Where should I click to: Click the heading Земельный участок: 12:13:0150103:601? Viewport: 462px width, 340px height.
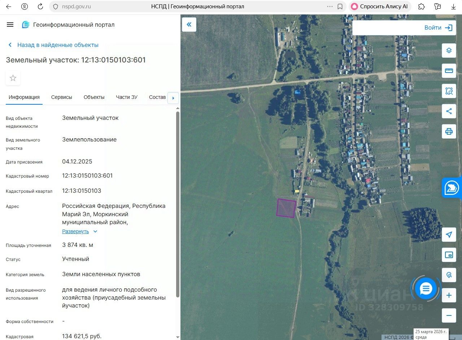point(76,60)
